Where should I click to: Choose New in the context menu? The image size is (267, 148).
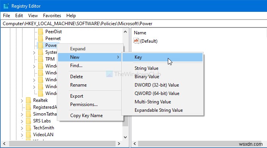pos(90,57)
